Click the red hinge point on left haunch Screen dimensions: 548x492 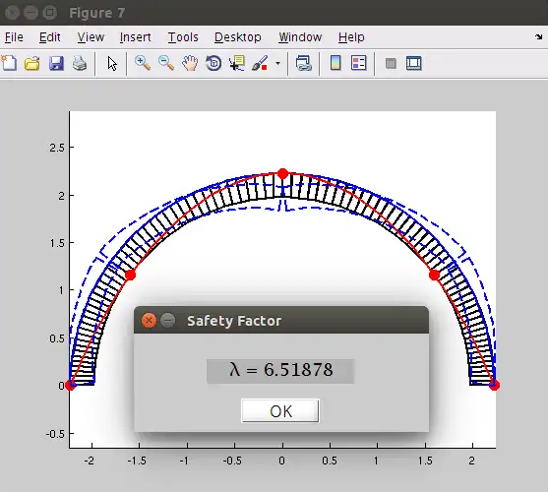click(x=131, y=276)
